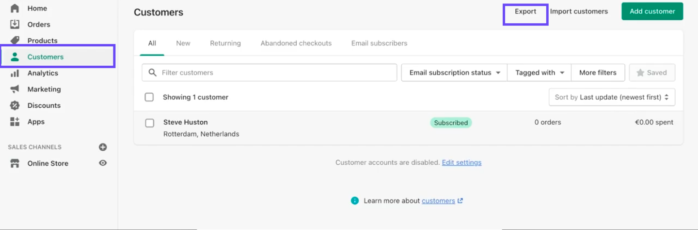The image size is (698, 230).
Task: Select the Email subscribers tab
Action: tap(379, 43)
